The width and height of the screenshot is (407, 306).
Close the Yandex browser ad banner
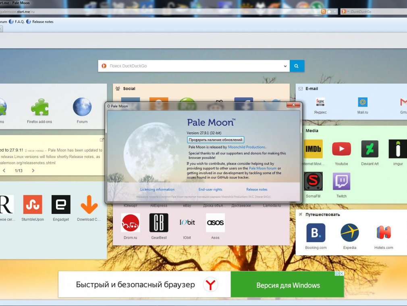click(342, 273)
